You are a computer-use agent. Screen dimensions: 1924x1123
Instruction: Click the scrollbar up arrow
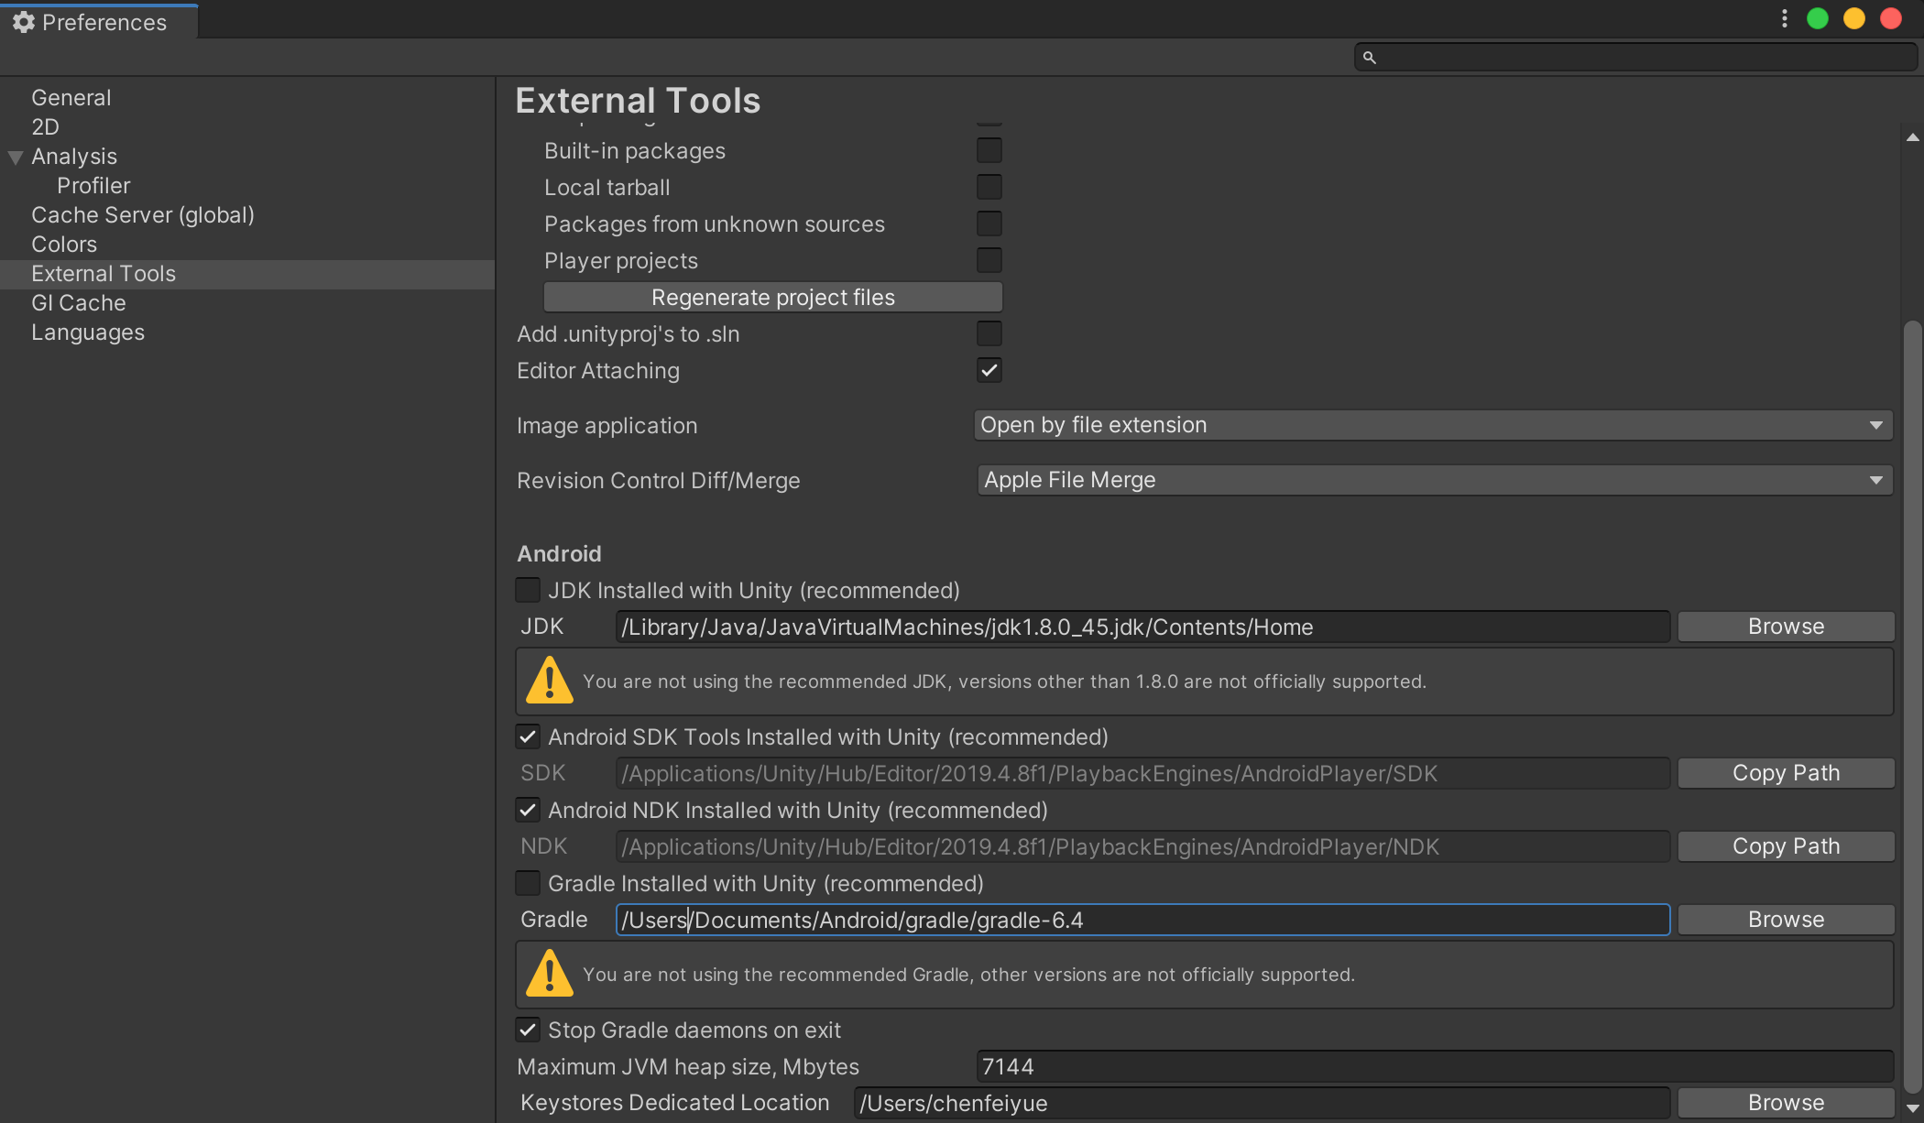pos(1911,136)
